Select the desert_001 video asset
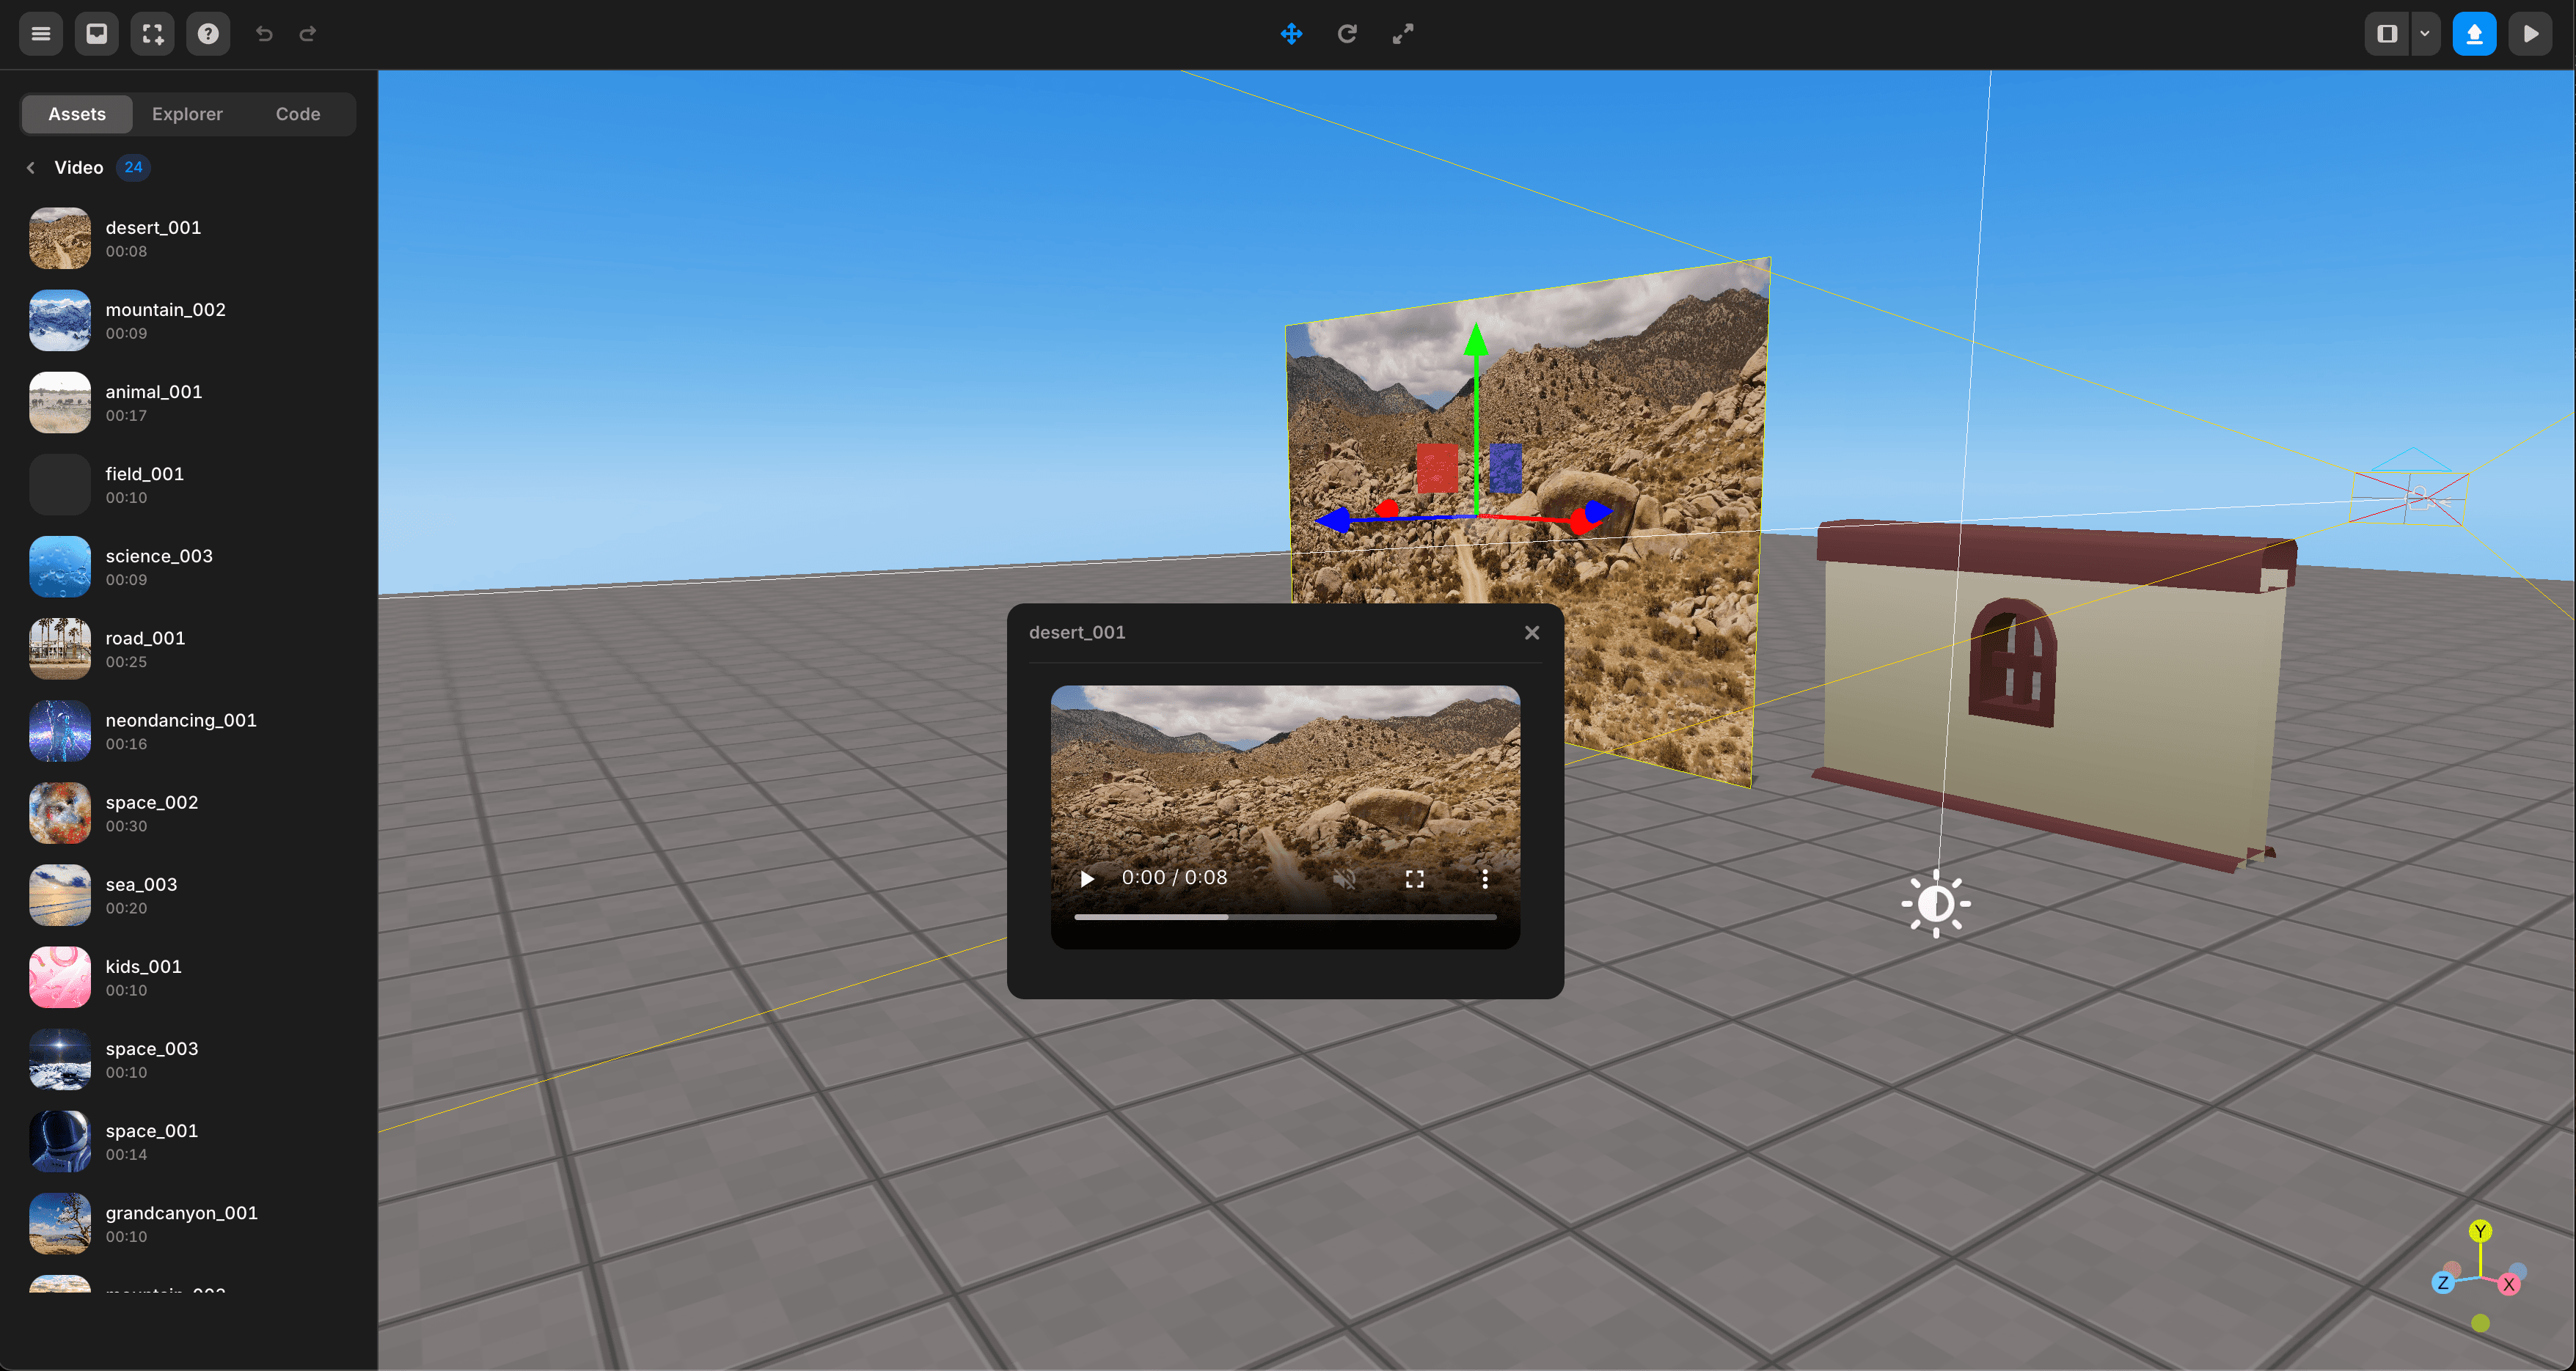The width and height of the screenshot is (2576, 1371). (x=188, y=239)
